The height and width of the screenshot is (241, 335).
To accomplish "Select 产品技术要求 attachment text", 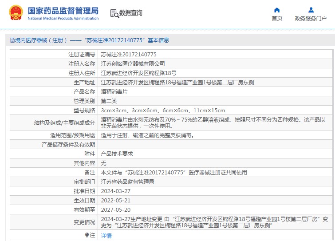I will [x=117, y=154].
